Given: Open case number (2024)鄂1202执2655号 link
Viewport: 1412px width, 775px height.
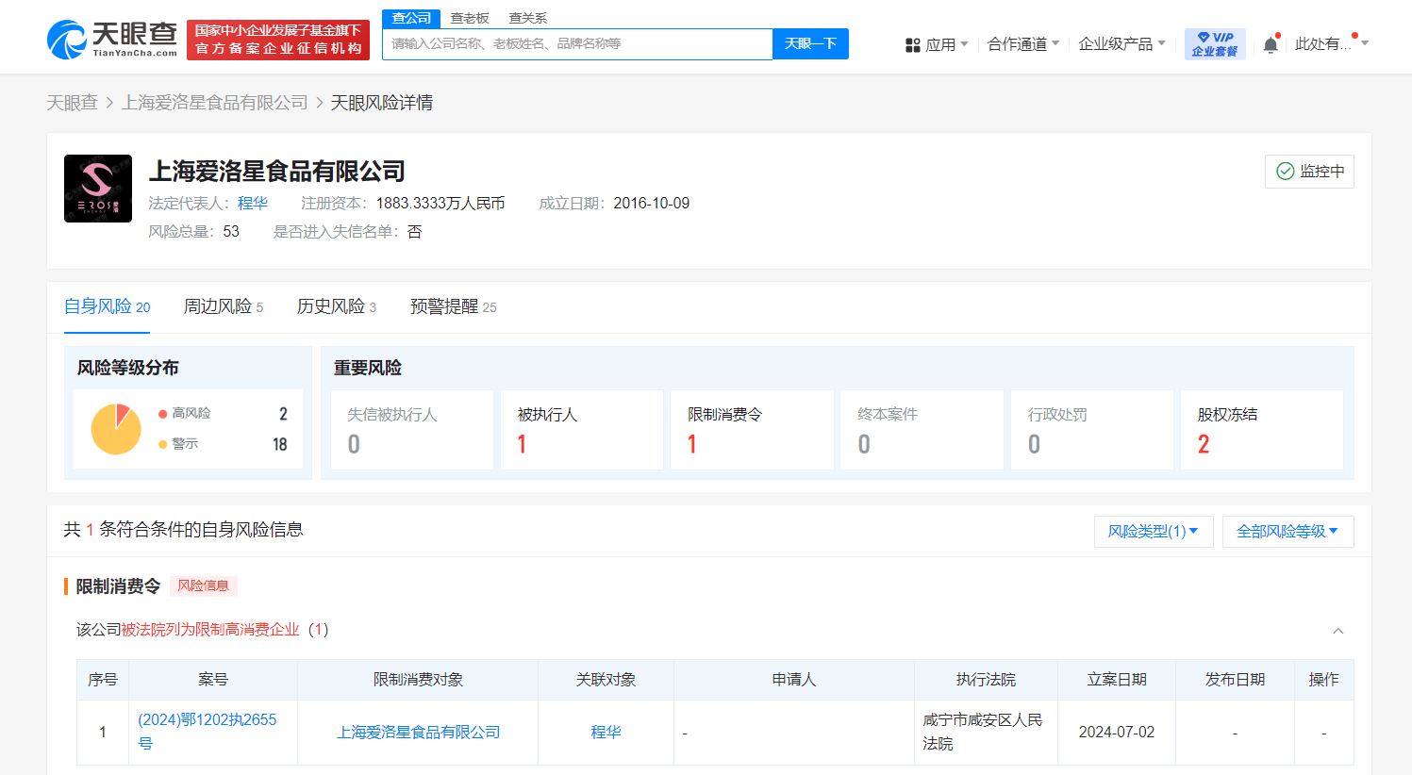Looking at the screenshot, I should coord(208,732).
